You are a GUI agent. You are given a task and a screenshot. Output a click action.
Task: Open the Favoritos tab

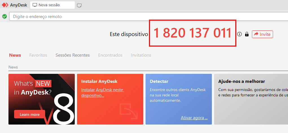[38, 55]
